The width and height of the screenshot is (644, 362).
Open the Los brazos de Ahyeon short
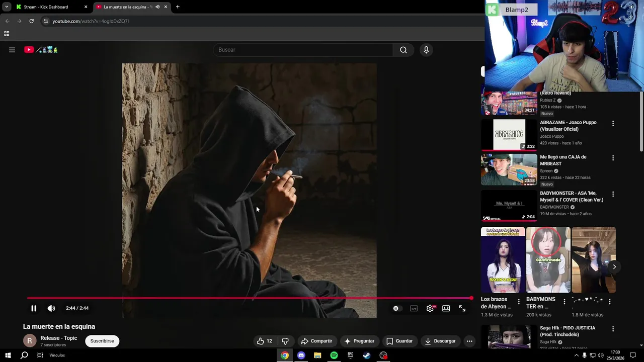pyautogui.click(x=503, y=260)
